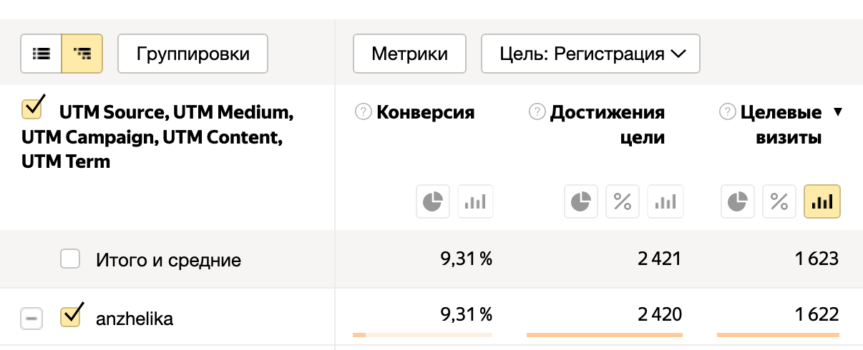Open help icon beside Целевые визиты
The image size is (863, 350).
tap(728, 112)
